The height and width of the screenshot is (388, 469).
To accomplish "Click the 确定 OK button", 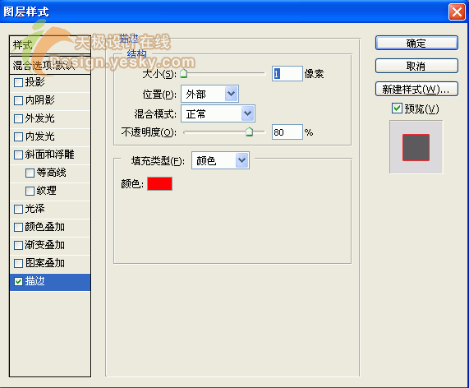I will [x=416, y=43].
